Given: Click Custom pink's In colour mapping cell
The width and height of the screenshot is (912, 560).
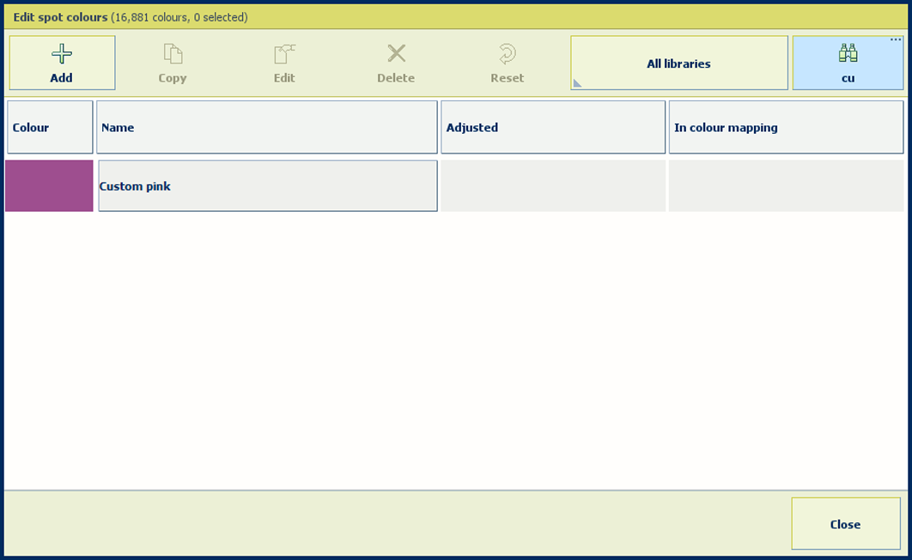Looking at the screenshot, I should (786, 186).
